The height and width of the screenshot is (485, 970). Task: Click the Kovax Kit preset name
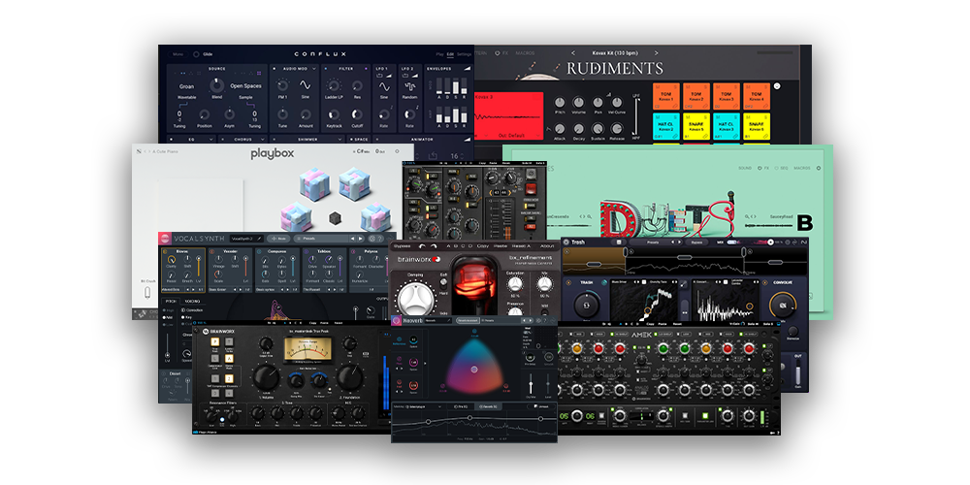[614, 53]
